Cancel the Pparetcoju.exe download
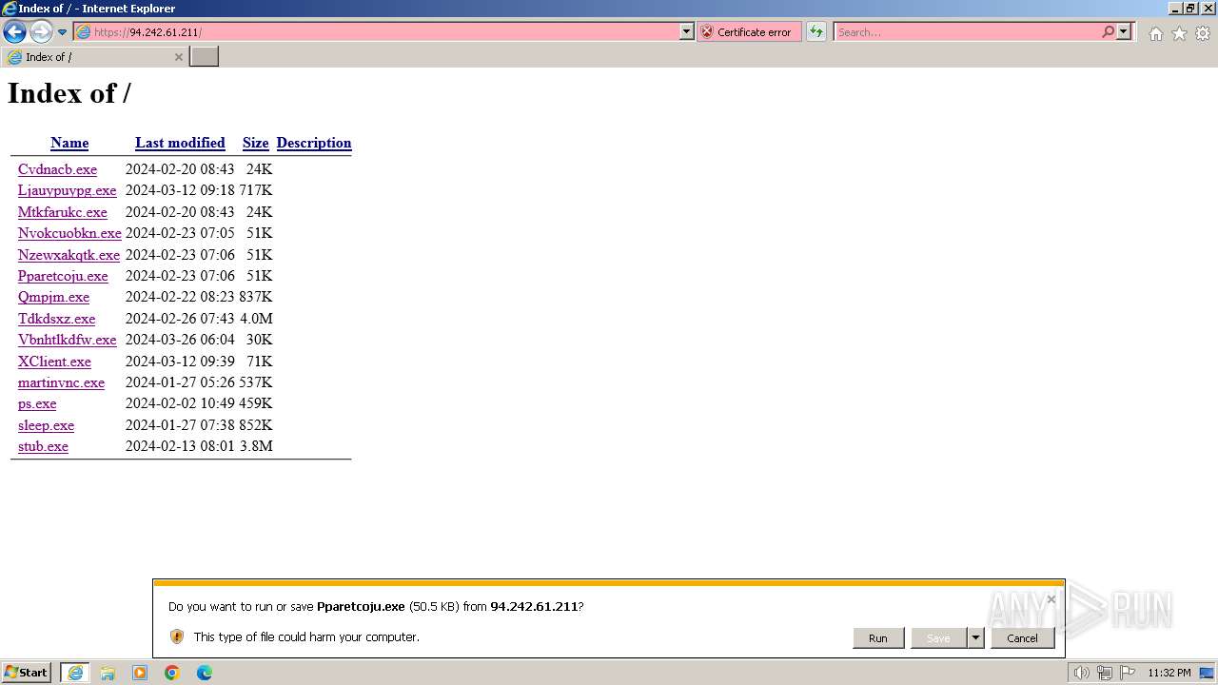 [1022, 638]
